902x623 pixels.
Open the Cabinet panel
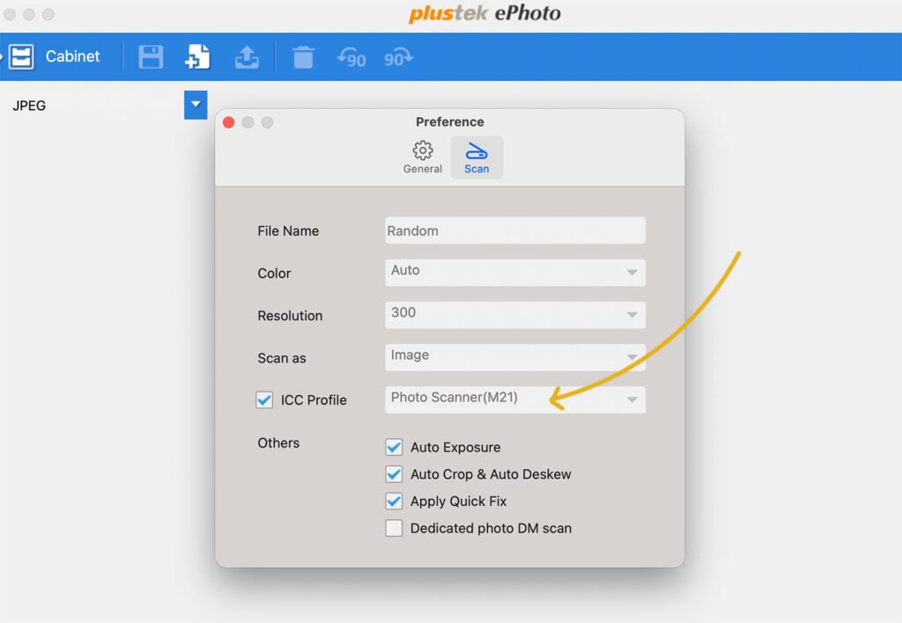(x=21, y=56)
